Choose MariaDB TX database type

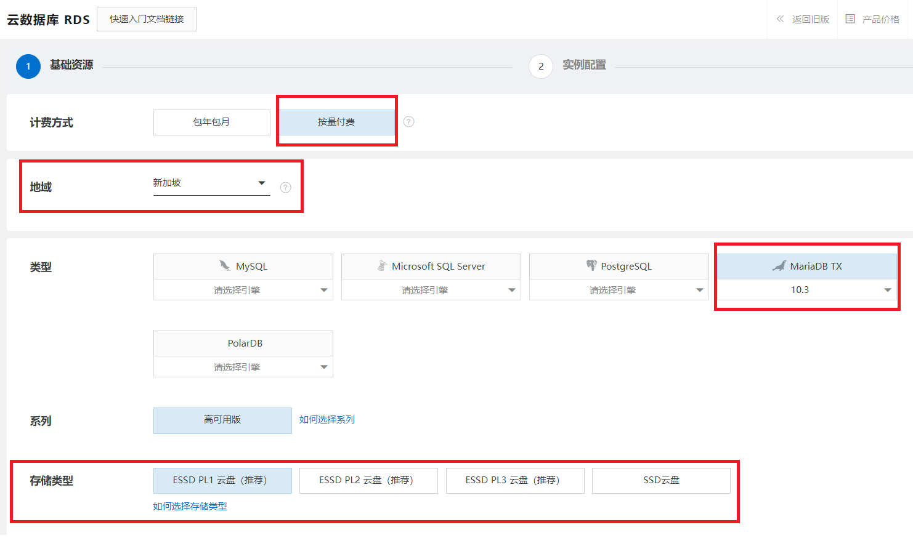[x=807, y=267]
